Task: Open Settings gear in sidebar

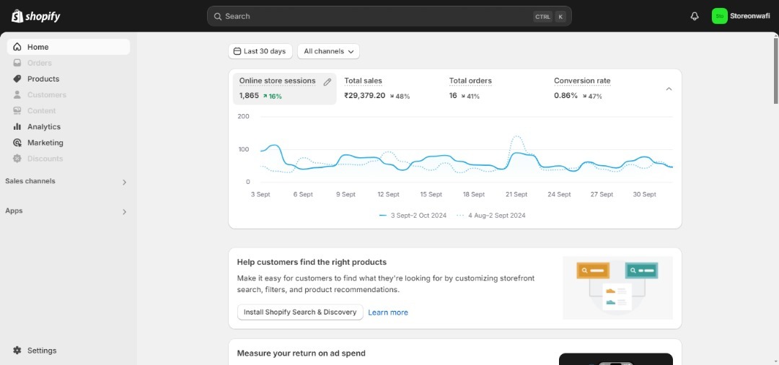Action: pos(17,351)
